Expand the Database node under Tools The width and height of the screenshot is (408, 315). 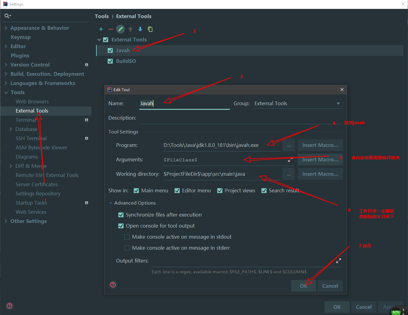click(11, 129)
